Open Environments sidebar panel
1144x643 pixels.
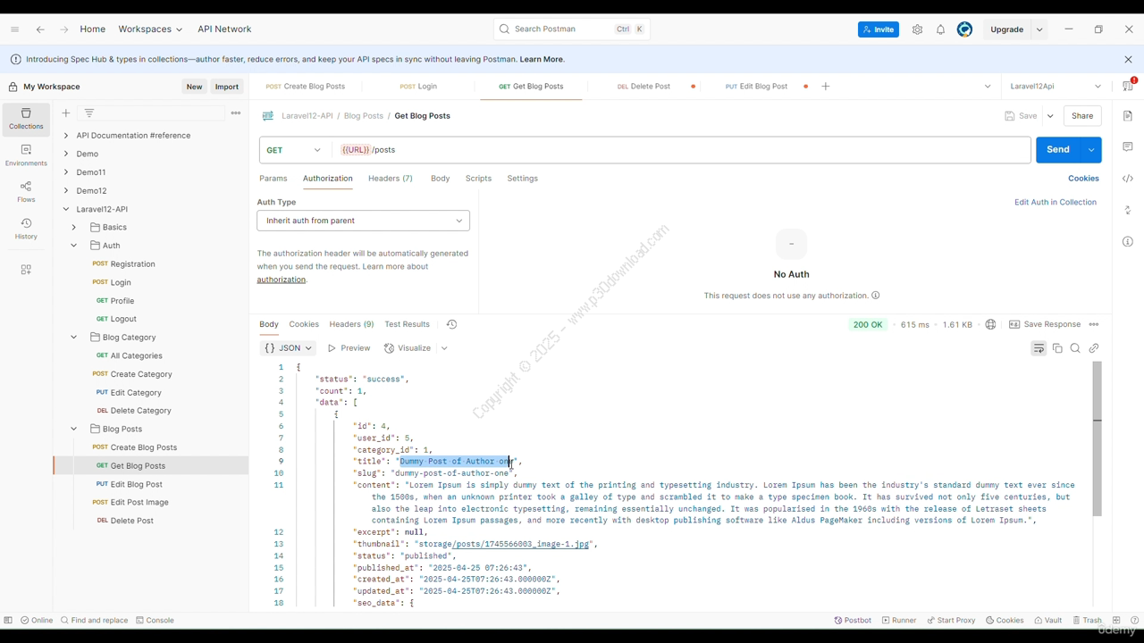[26, 155]
